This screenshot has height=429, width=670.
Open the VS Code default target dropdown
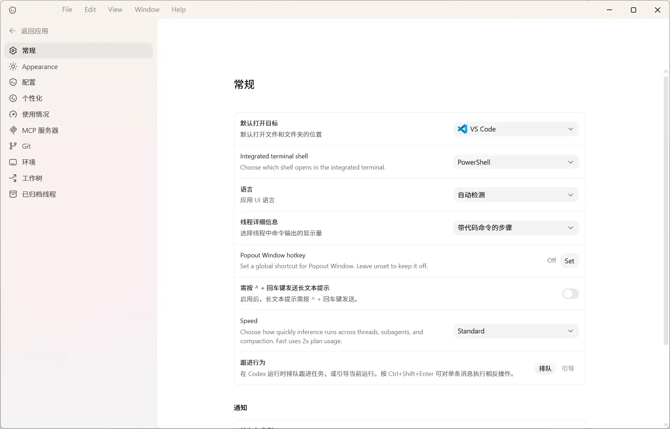point(516,129)
